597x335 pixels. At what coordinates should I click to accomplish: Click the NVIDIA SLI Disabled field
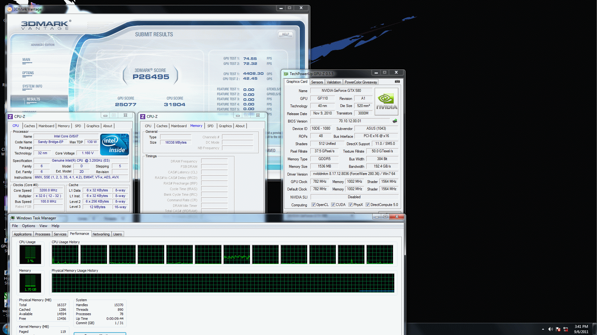point(354,197)
